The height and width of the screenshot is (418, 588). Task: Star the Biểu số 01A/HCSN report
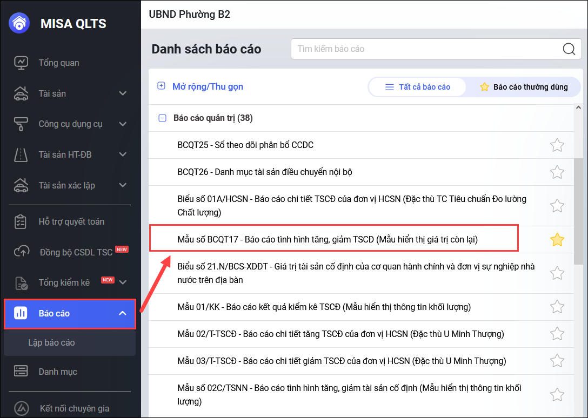pyautogui.click(x=557, y=205)
